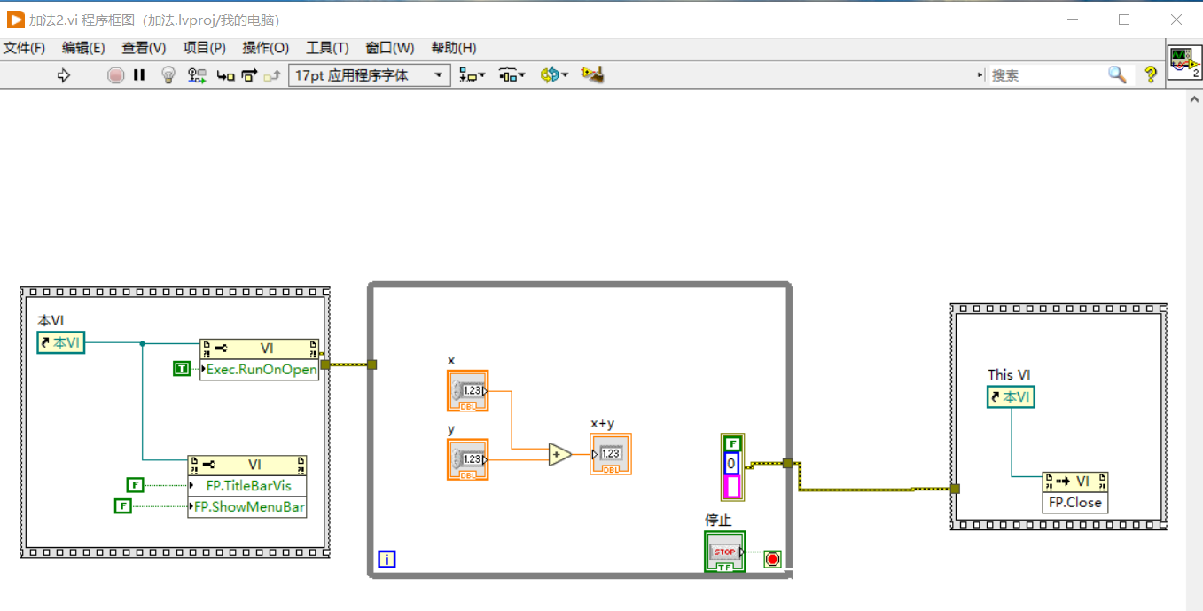
Task: Select the True constant wired to Exec.RunOnOpen
Action: [182, 369]
